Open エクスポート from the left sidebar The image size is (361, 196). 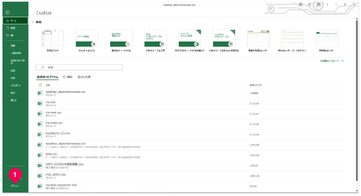pyautogui.click(x=16, y=85)
